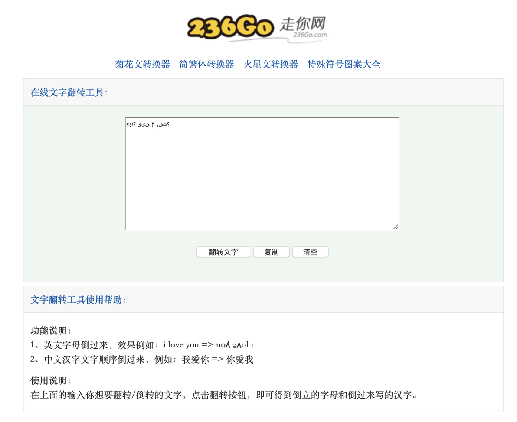Click the 在线文字翻转工具 heading
This screenshot has height=422, width=517.
pyautogui.click(x=69, y=93)
